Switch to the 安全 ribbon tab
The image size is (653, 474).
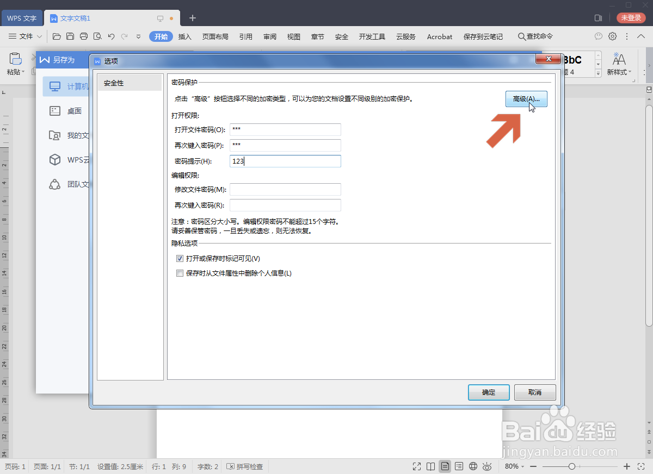pos(341,37)
